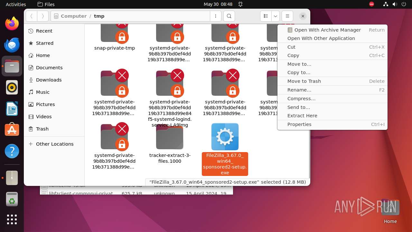Click the red do-not-disturb tray icon
Image resolution: width=412 pixels, height=232 pixels.
point(372,5)
